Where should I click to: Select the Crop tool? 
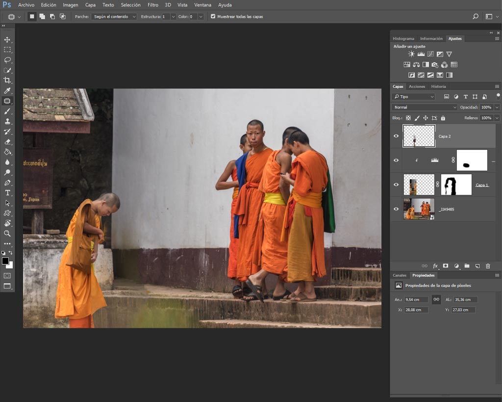(x=7, y=80)
